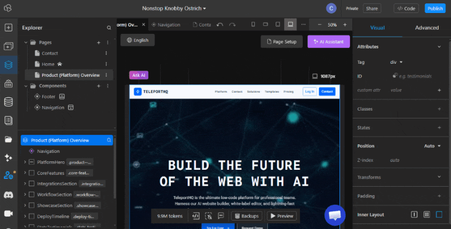The width and height of the screenshot is (451, 229).
Task: Open the CSS styles sidebar panel
Action: pos(8,83)
